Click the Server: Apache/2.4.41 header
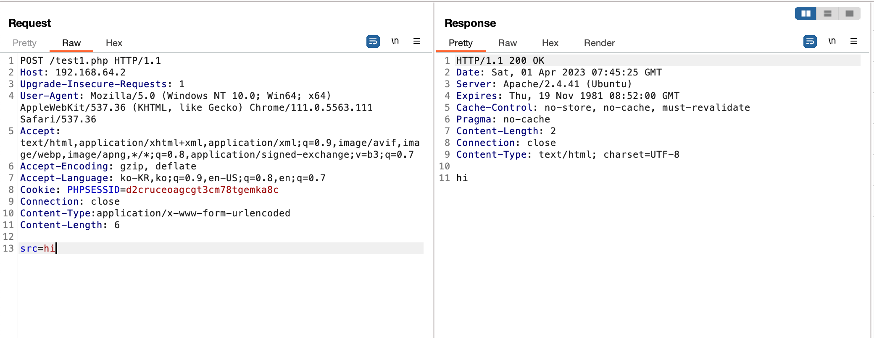 pos(544,84)
